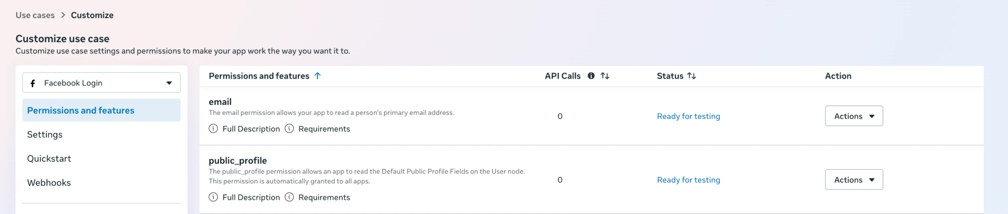Open Actions dropdown for email row
1008x214 pixels.
click(x=854, y=116)
